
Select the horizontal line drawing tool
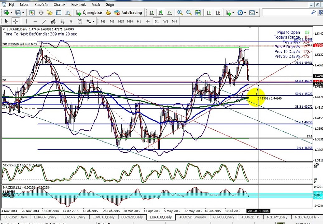tap(35, 21)
